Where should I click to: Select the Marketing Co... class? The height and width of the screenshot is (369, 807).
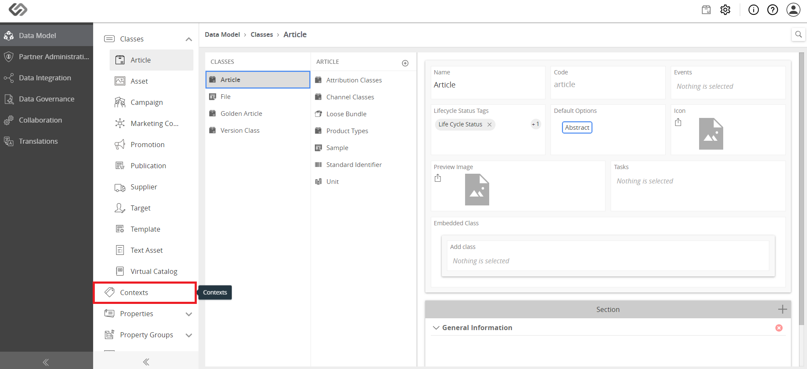point(151,123)
